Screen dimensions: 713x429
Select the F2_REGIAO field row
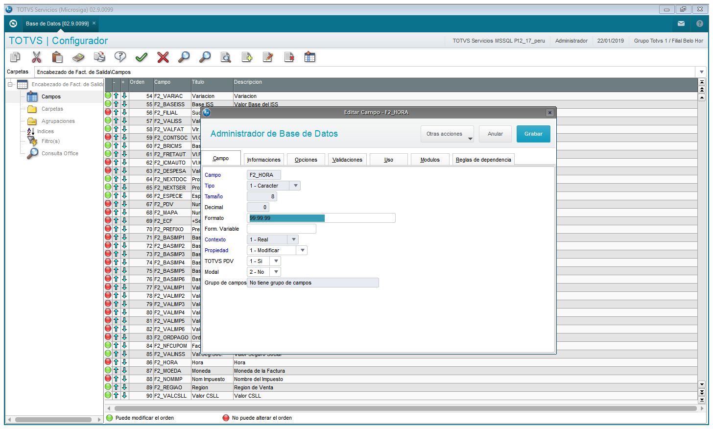(401, 387)
